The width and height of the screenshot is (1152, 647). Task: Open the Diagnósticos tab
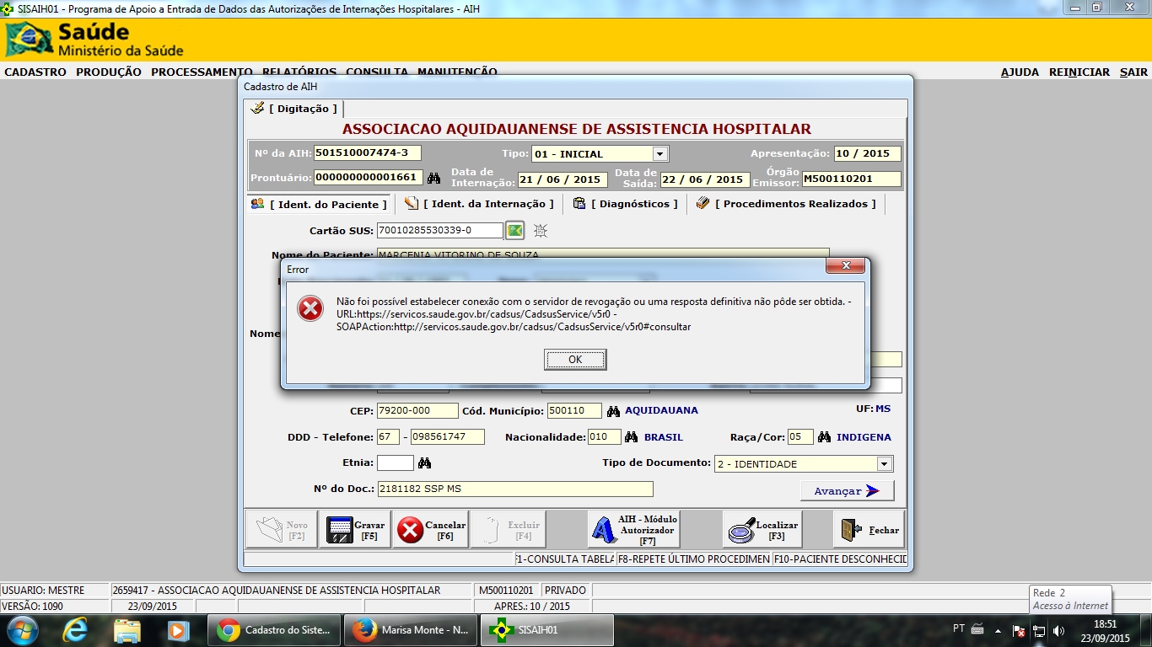pos(626,204)
